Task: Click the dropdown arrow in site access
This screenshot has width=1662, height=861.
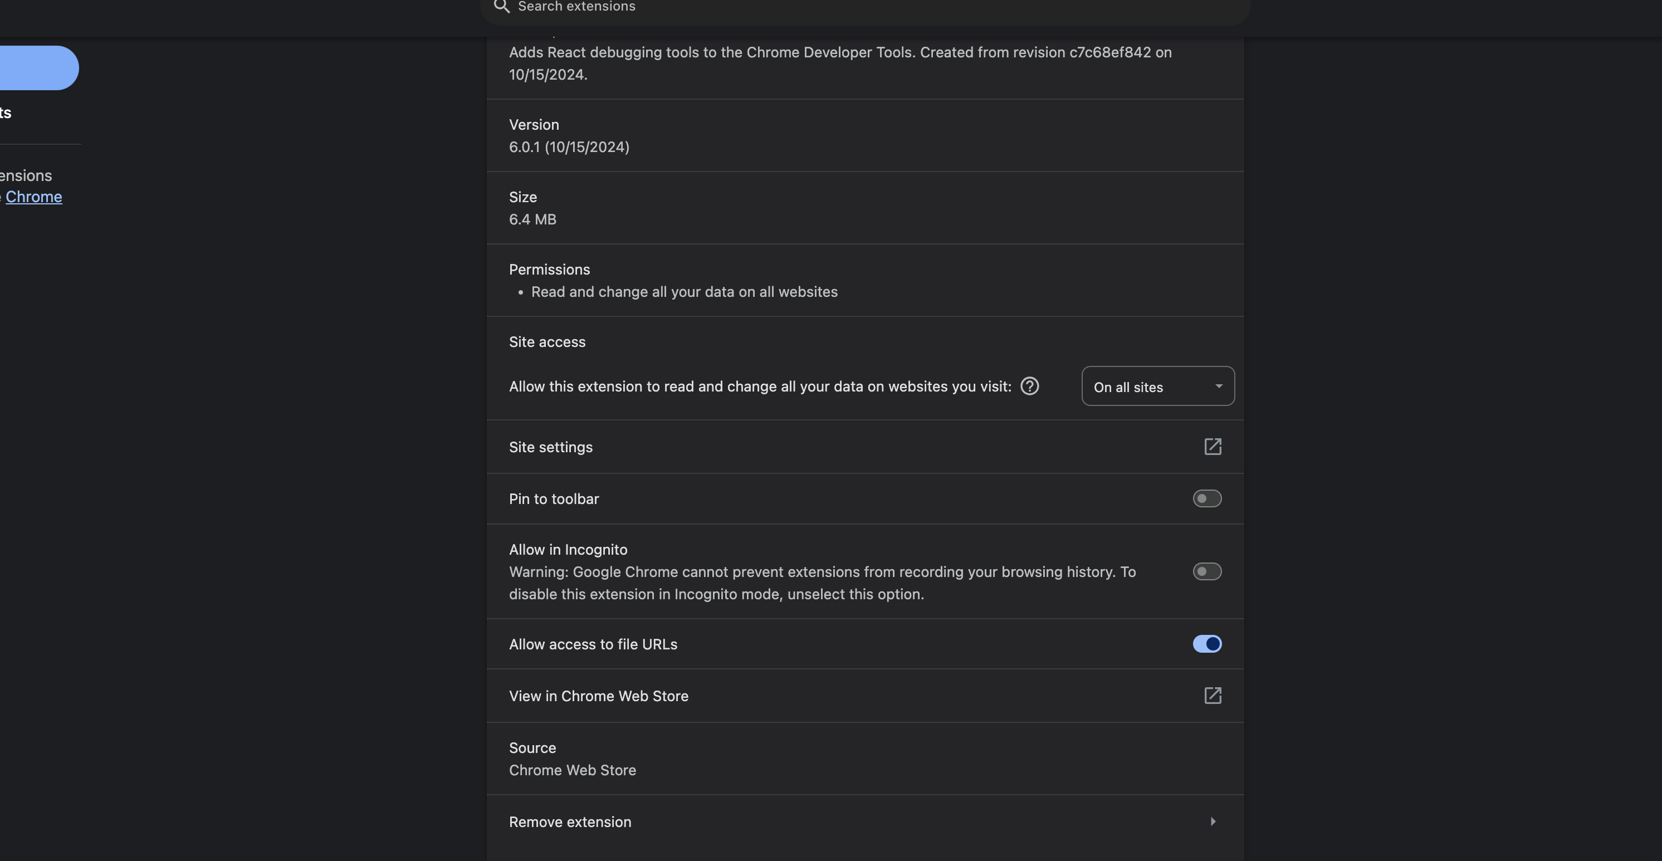Action: click(1218, 387)
